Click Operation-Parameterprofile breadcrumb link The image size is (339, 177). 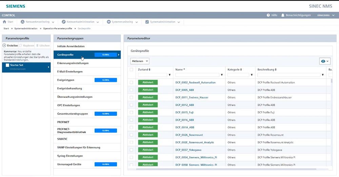(x=57, y=29)
